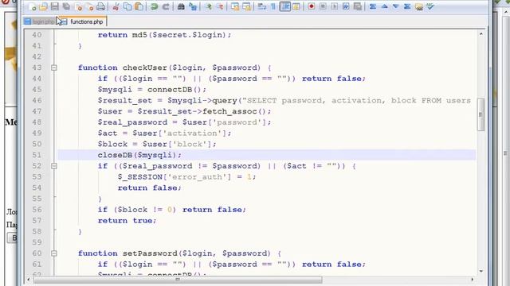Image resolution: width=510 pixels, height=286 pixels.
Task: Toggle the highlighted indent guide button
Action: [x=285, y=6]
